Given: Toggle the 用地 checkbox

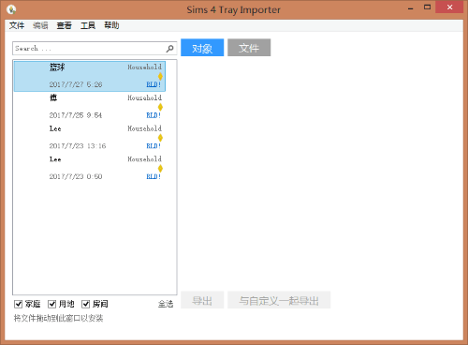Looking at the screenshot, I should (x=51, y=304).
